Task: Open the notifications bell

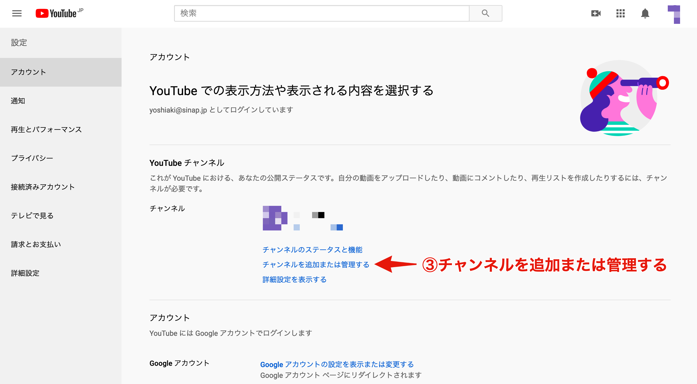Action: (645, 13)
